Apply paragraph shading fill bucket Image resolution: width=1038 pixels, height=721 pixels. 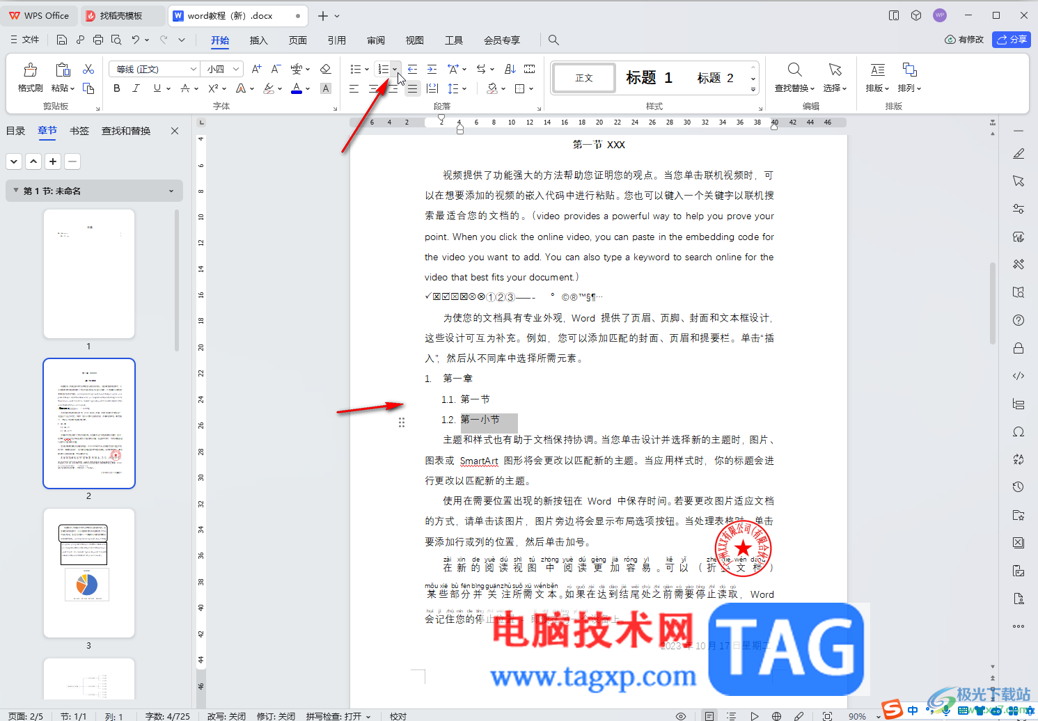[492, 88]
